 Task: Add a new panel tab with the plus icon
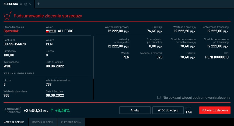tap(38, 4)
